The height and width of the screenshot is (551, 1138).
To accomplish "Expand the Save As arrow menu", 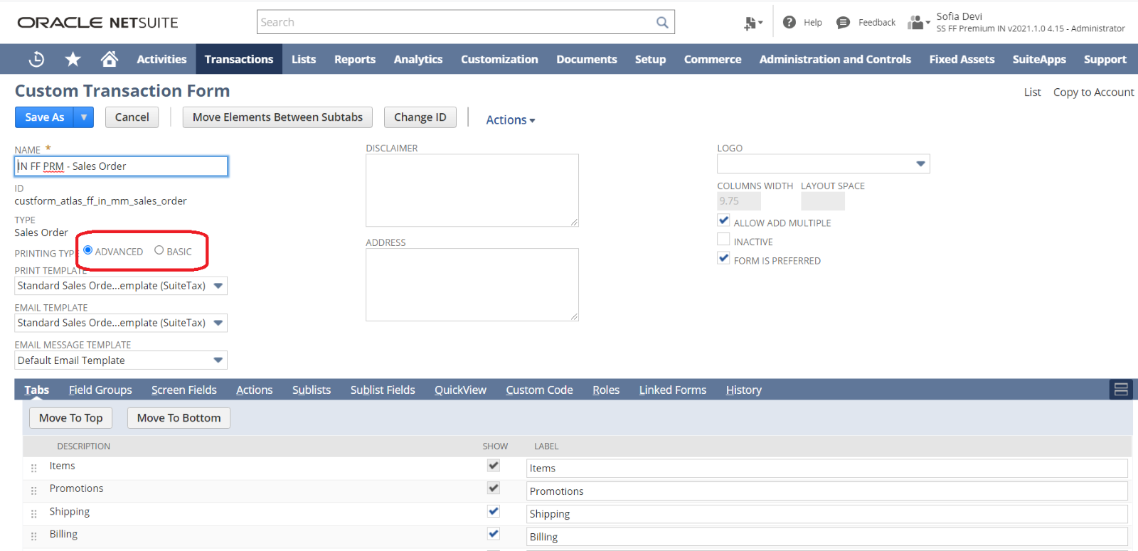I will coord(84,117).
